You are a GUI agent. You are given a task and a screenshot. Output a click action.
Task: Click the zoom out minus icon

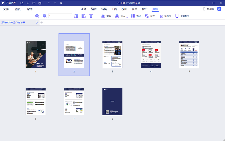(x=44, y=16)
